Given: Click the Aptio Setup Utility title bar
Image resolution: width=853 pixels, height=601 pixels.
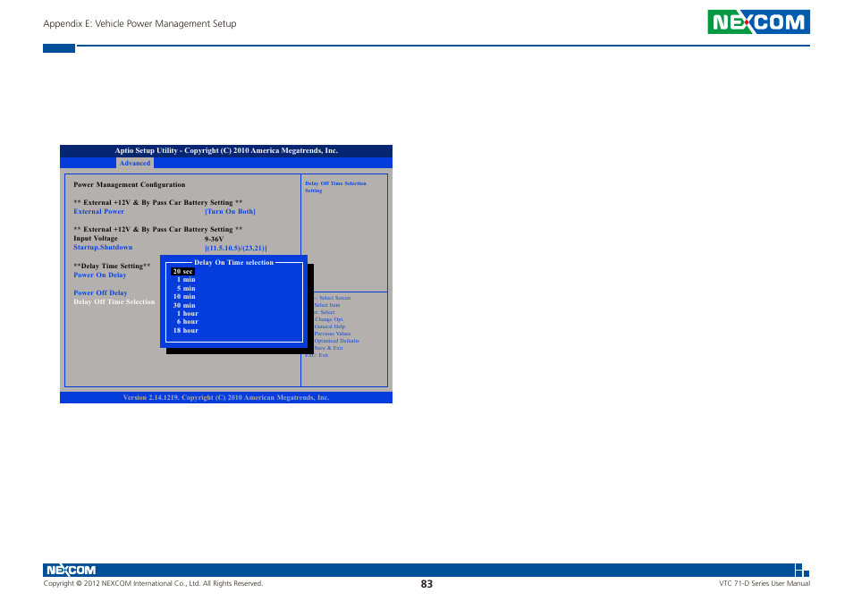Looking at the screenshot, I should pos(225,150).
